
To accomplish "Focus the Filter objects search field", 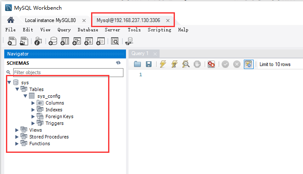I will click(x=68, y=72).
